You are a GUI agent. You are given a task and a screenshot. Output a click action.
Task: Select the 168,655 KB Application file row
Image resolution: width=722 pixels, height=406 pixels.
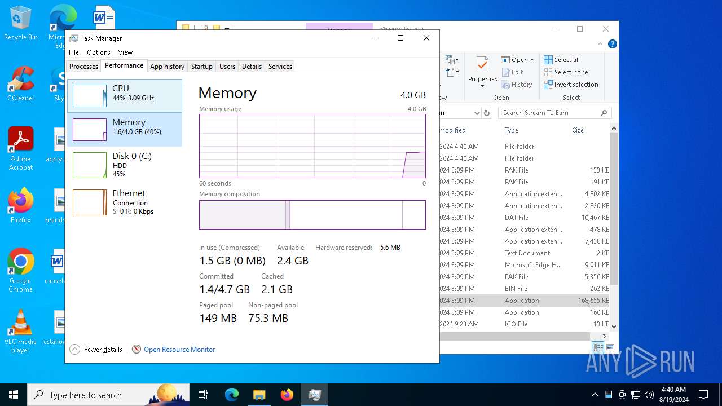[525, 301]
